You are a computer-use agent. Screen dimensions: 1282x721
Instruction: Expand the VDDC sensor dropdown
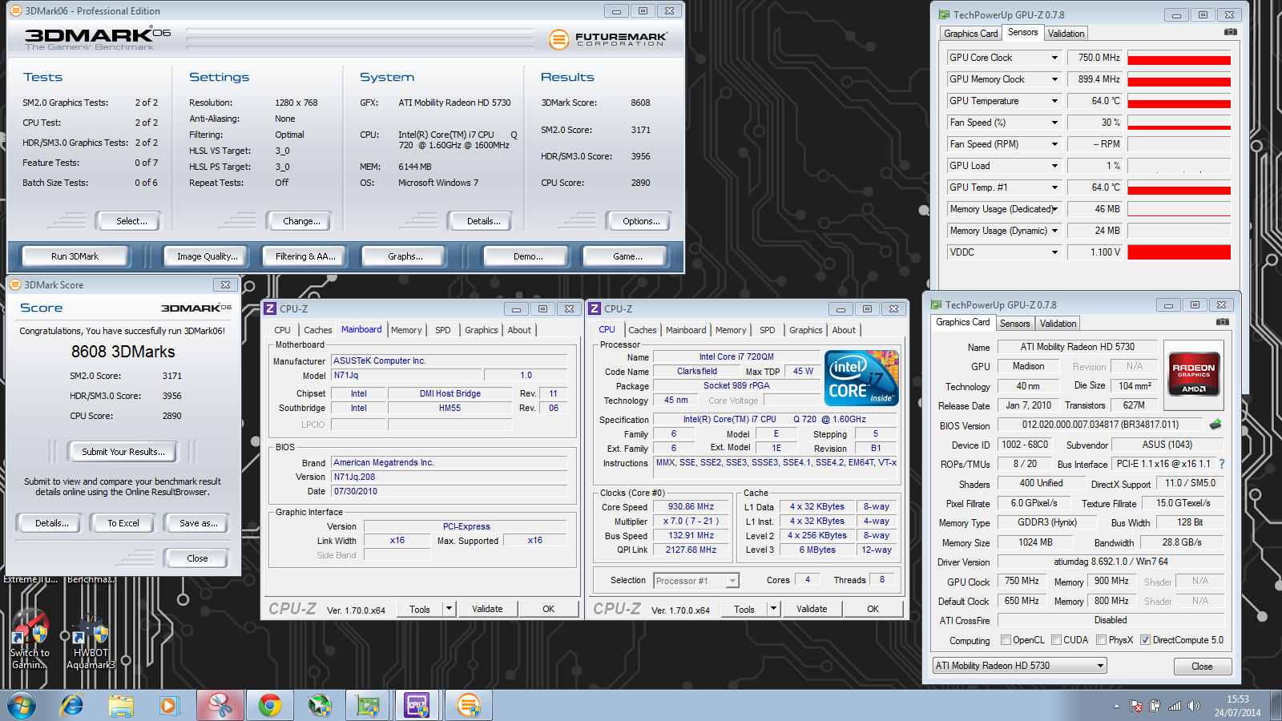1054,252
